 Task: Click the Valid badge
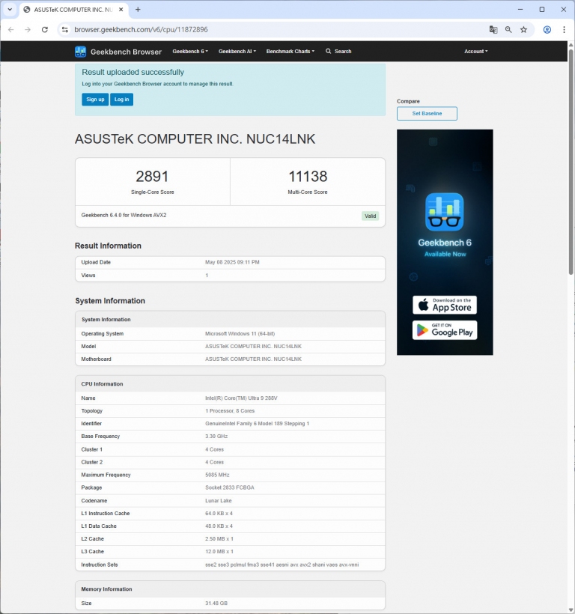point(371,216)
